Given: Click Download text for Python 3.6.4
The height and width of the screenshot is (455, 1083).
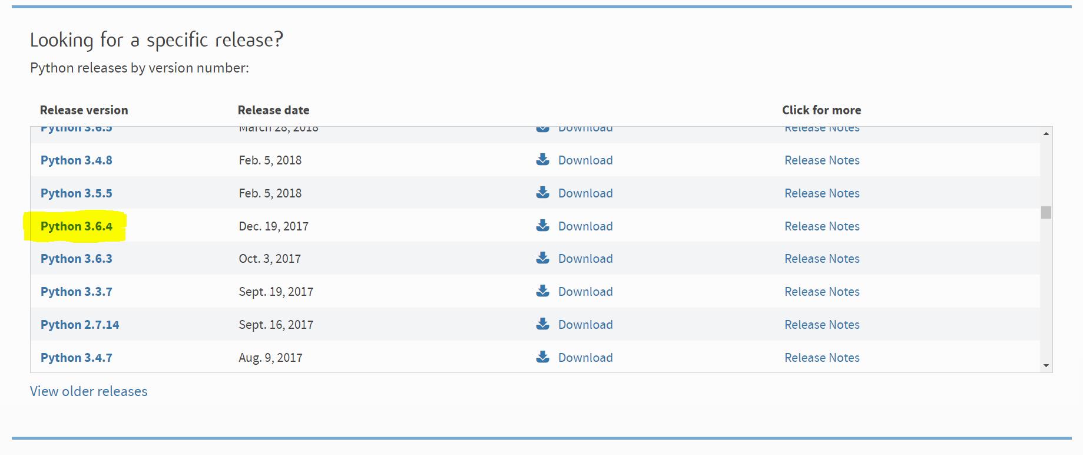Looking at the screenshot, I should coord(585,226).
